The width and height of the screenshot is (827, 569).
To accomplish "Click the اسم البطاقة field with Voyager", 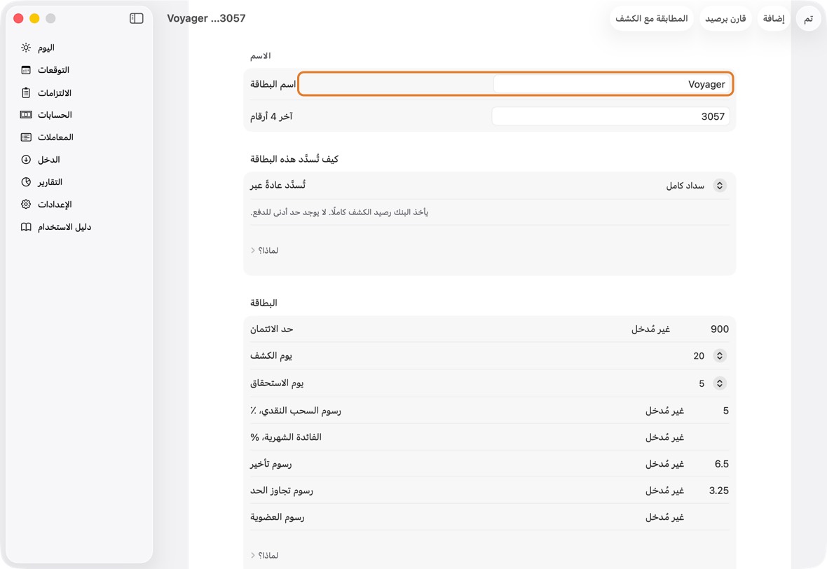I will [612, 84].
